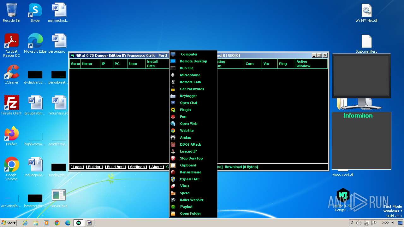Click the Stop DeskTop icon

tap(173, 158)
